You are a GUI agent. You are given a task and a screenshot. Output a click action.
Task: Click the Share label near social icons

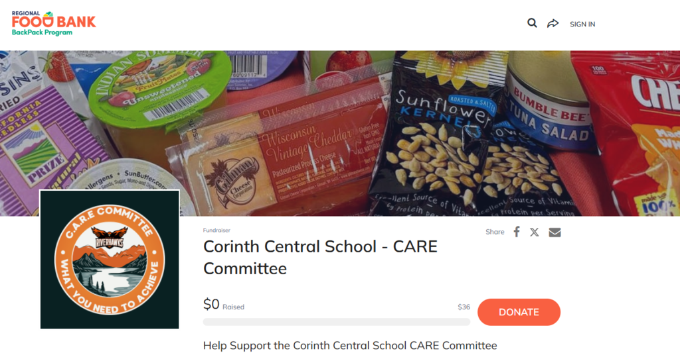pos(495,232)
